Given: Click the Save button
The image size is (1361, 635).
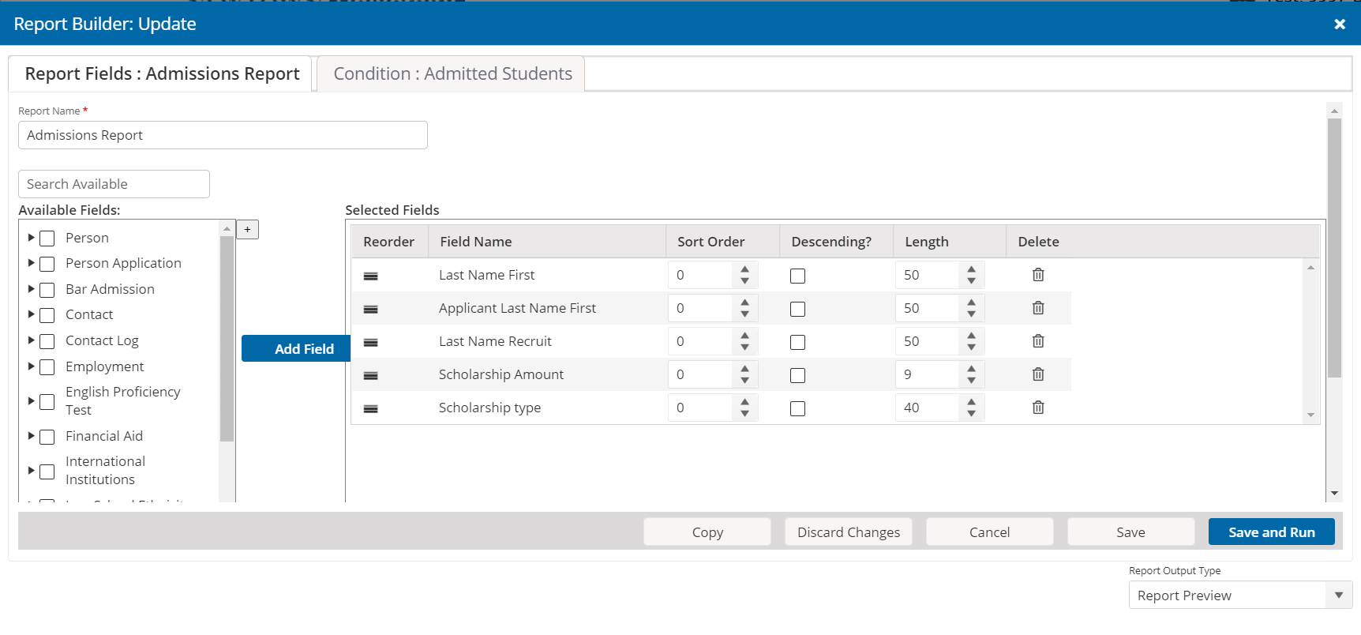Looking at the screenshot, I should (1130, 532).
